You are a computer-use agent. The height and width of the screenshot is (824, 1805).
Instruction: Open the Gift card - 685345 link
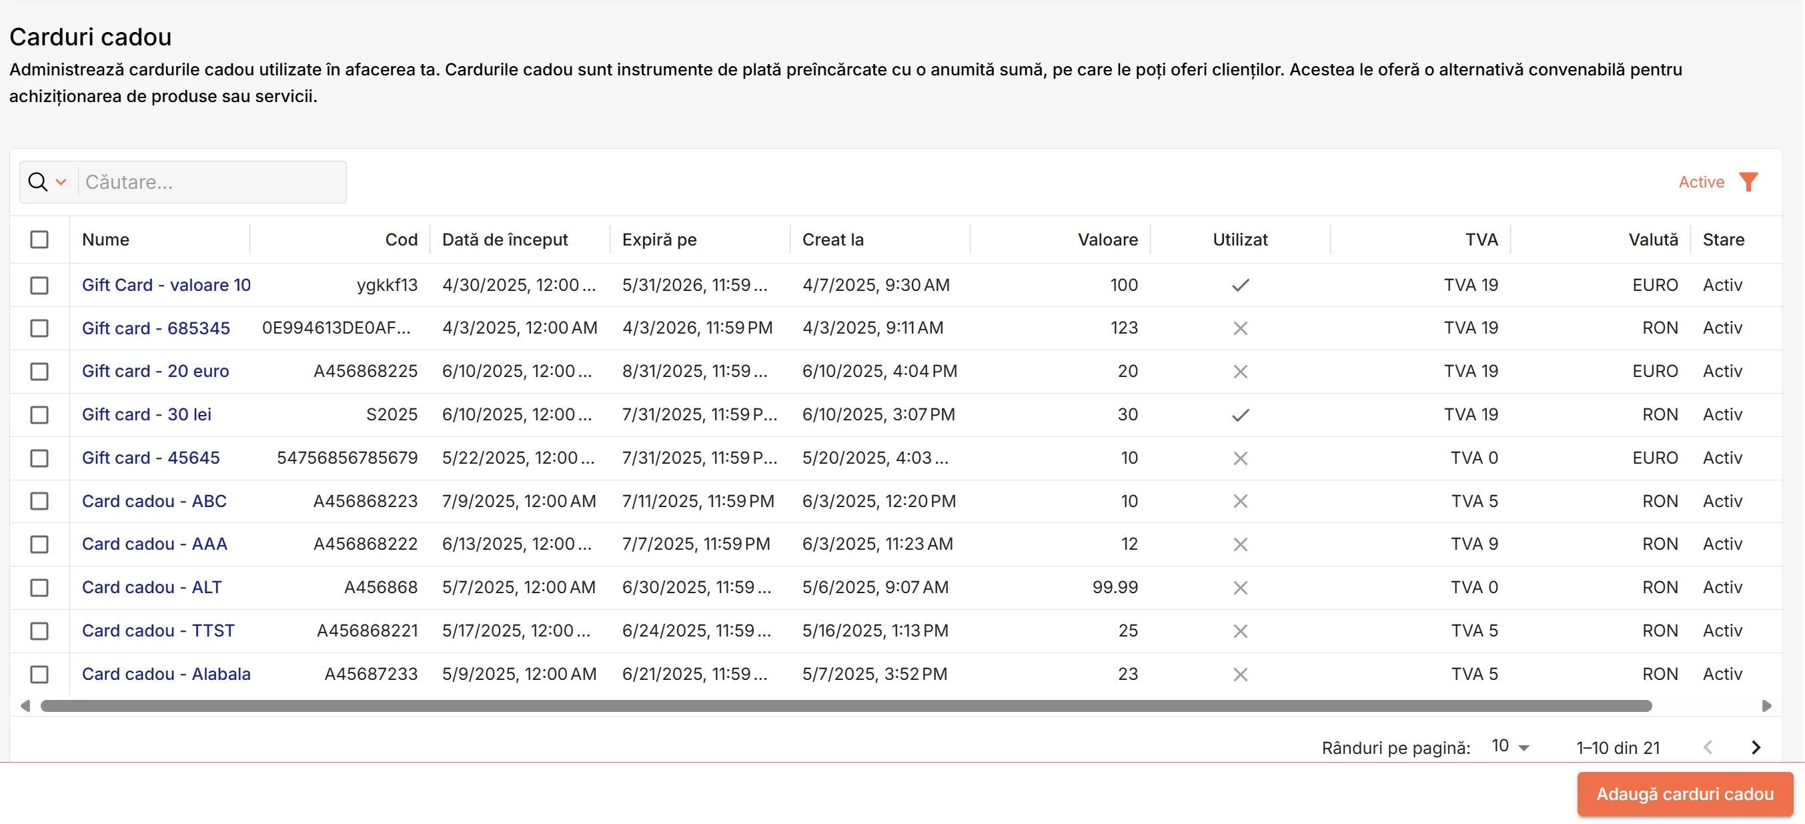155,328
